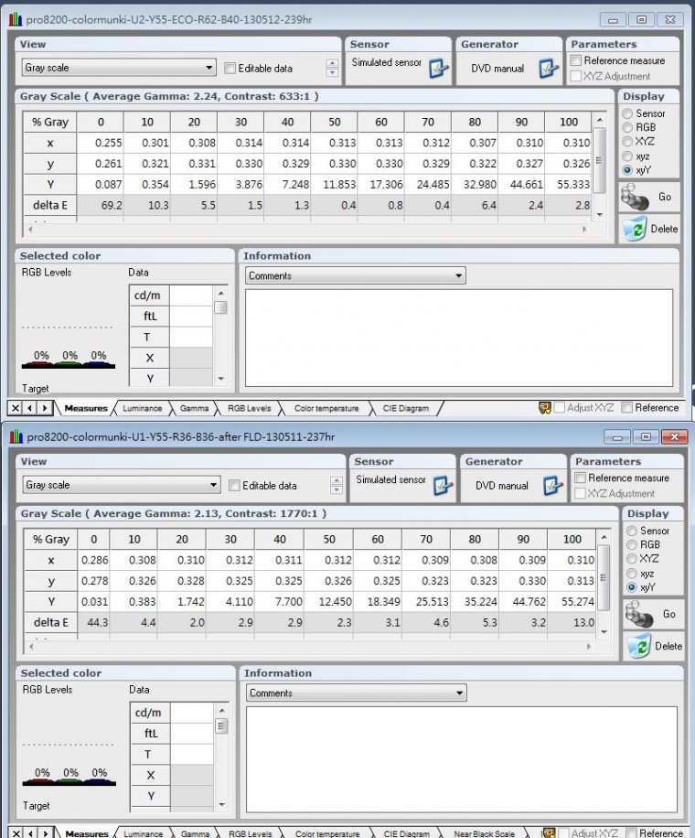Enable Reference measure in bottom window
The image size is (695, 838).
580,478
